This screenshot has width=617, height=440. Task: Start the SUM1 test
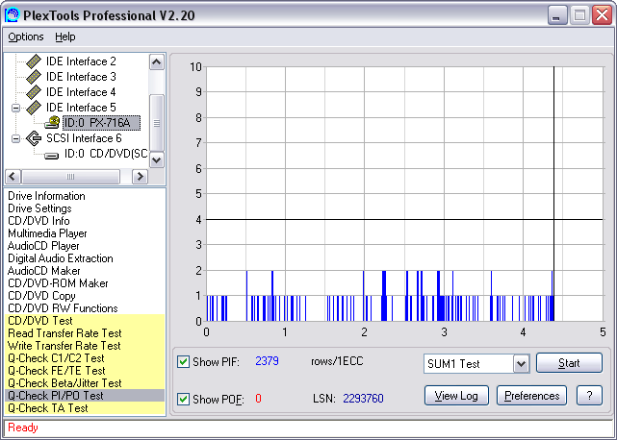click(569, 363)
